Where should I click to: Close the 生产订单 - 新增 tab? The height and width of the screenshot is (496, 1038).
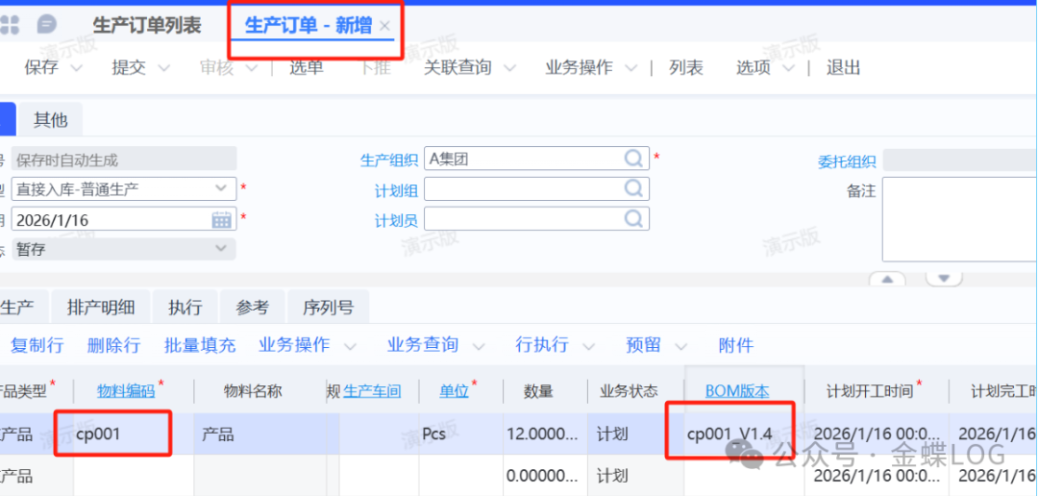coord(385,26)
